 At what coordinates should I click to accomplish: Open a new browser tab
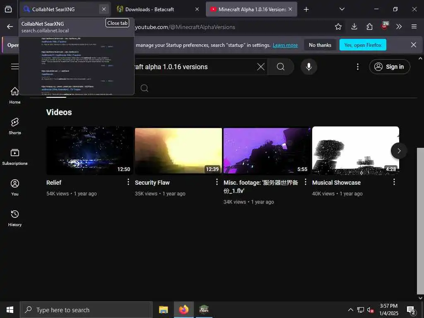point(306,10)
